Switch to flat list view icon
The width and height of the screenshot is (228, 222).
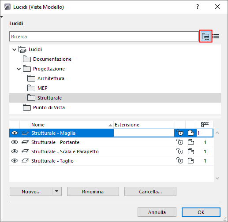216,36
